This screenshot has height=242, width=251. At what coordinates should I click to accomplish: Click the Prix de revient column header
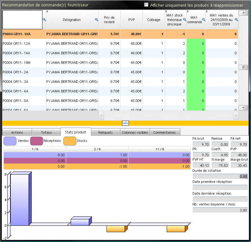coord(109,20)
